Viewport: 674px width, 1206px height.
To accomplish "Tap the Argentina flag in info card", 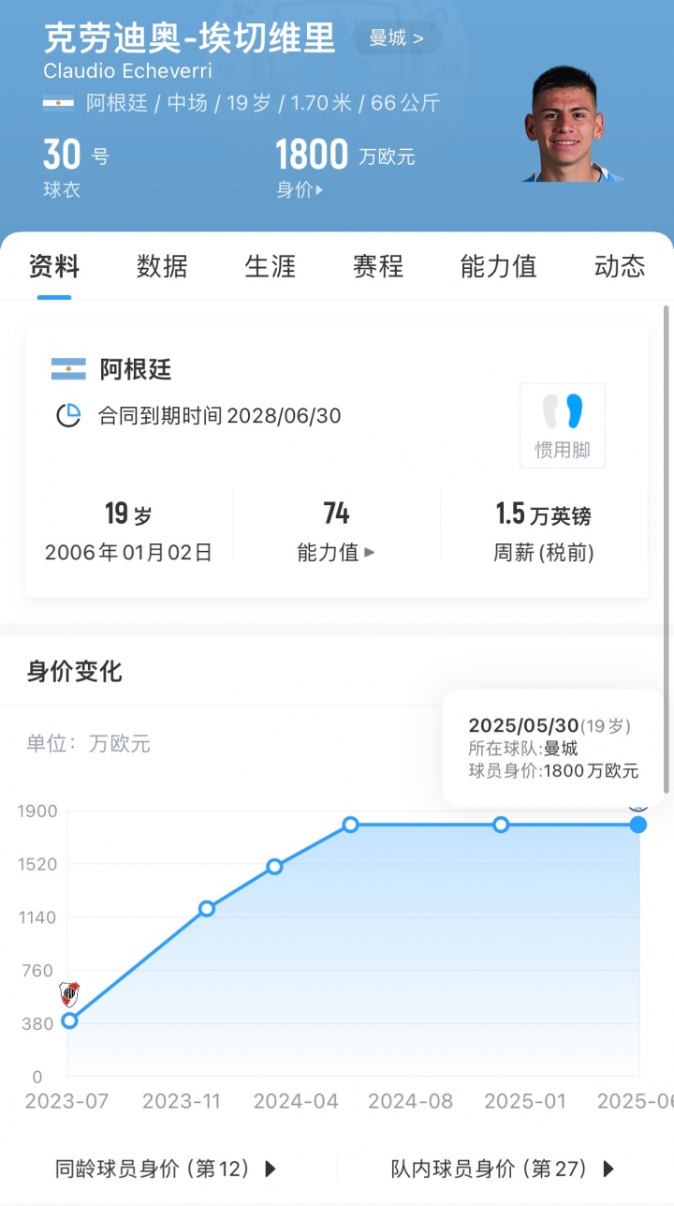I will 68,369.
